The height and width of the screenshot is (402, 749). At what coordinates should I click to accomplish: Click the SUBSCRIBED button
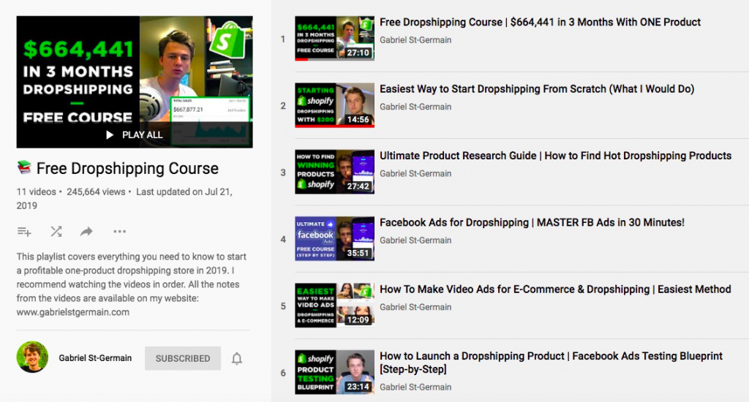[182, 358]
